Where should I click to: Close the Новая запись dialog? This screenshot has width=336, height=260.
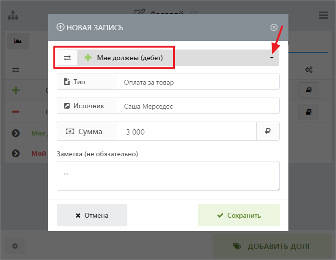(x=274, y=27)
